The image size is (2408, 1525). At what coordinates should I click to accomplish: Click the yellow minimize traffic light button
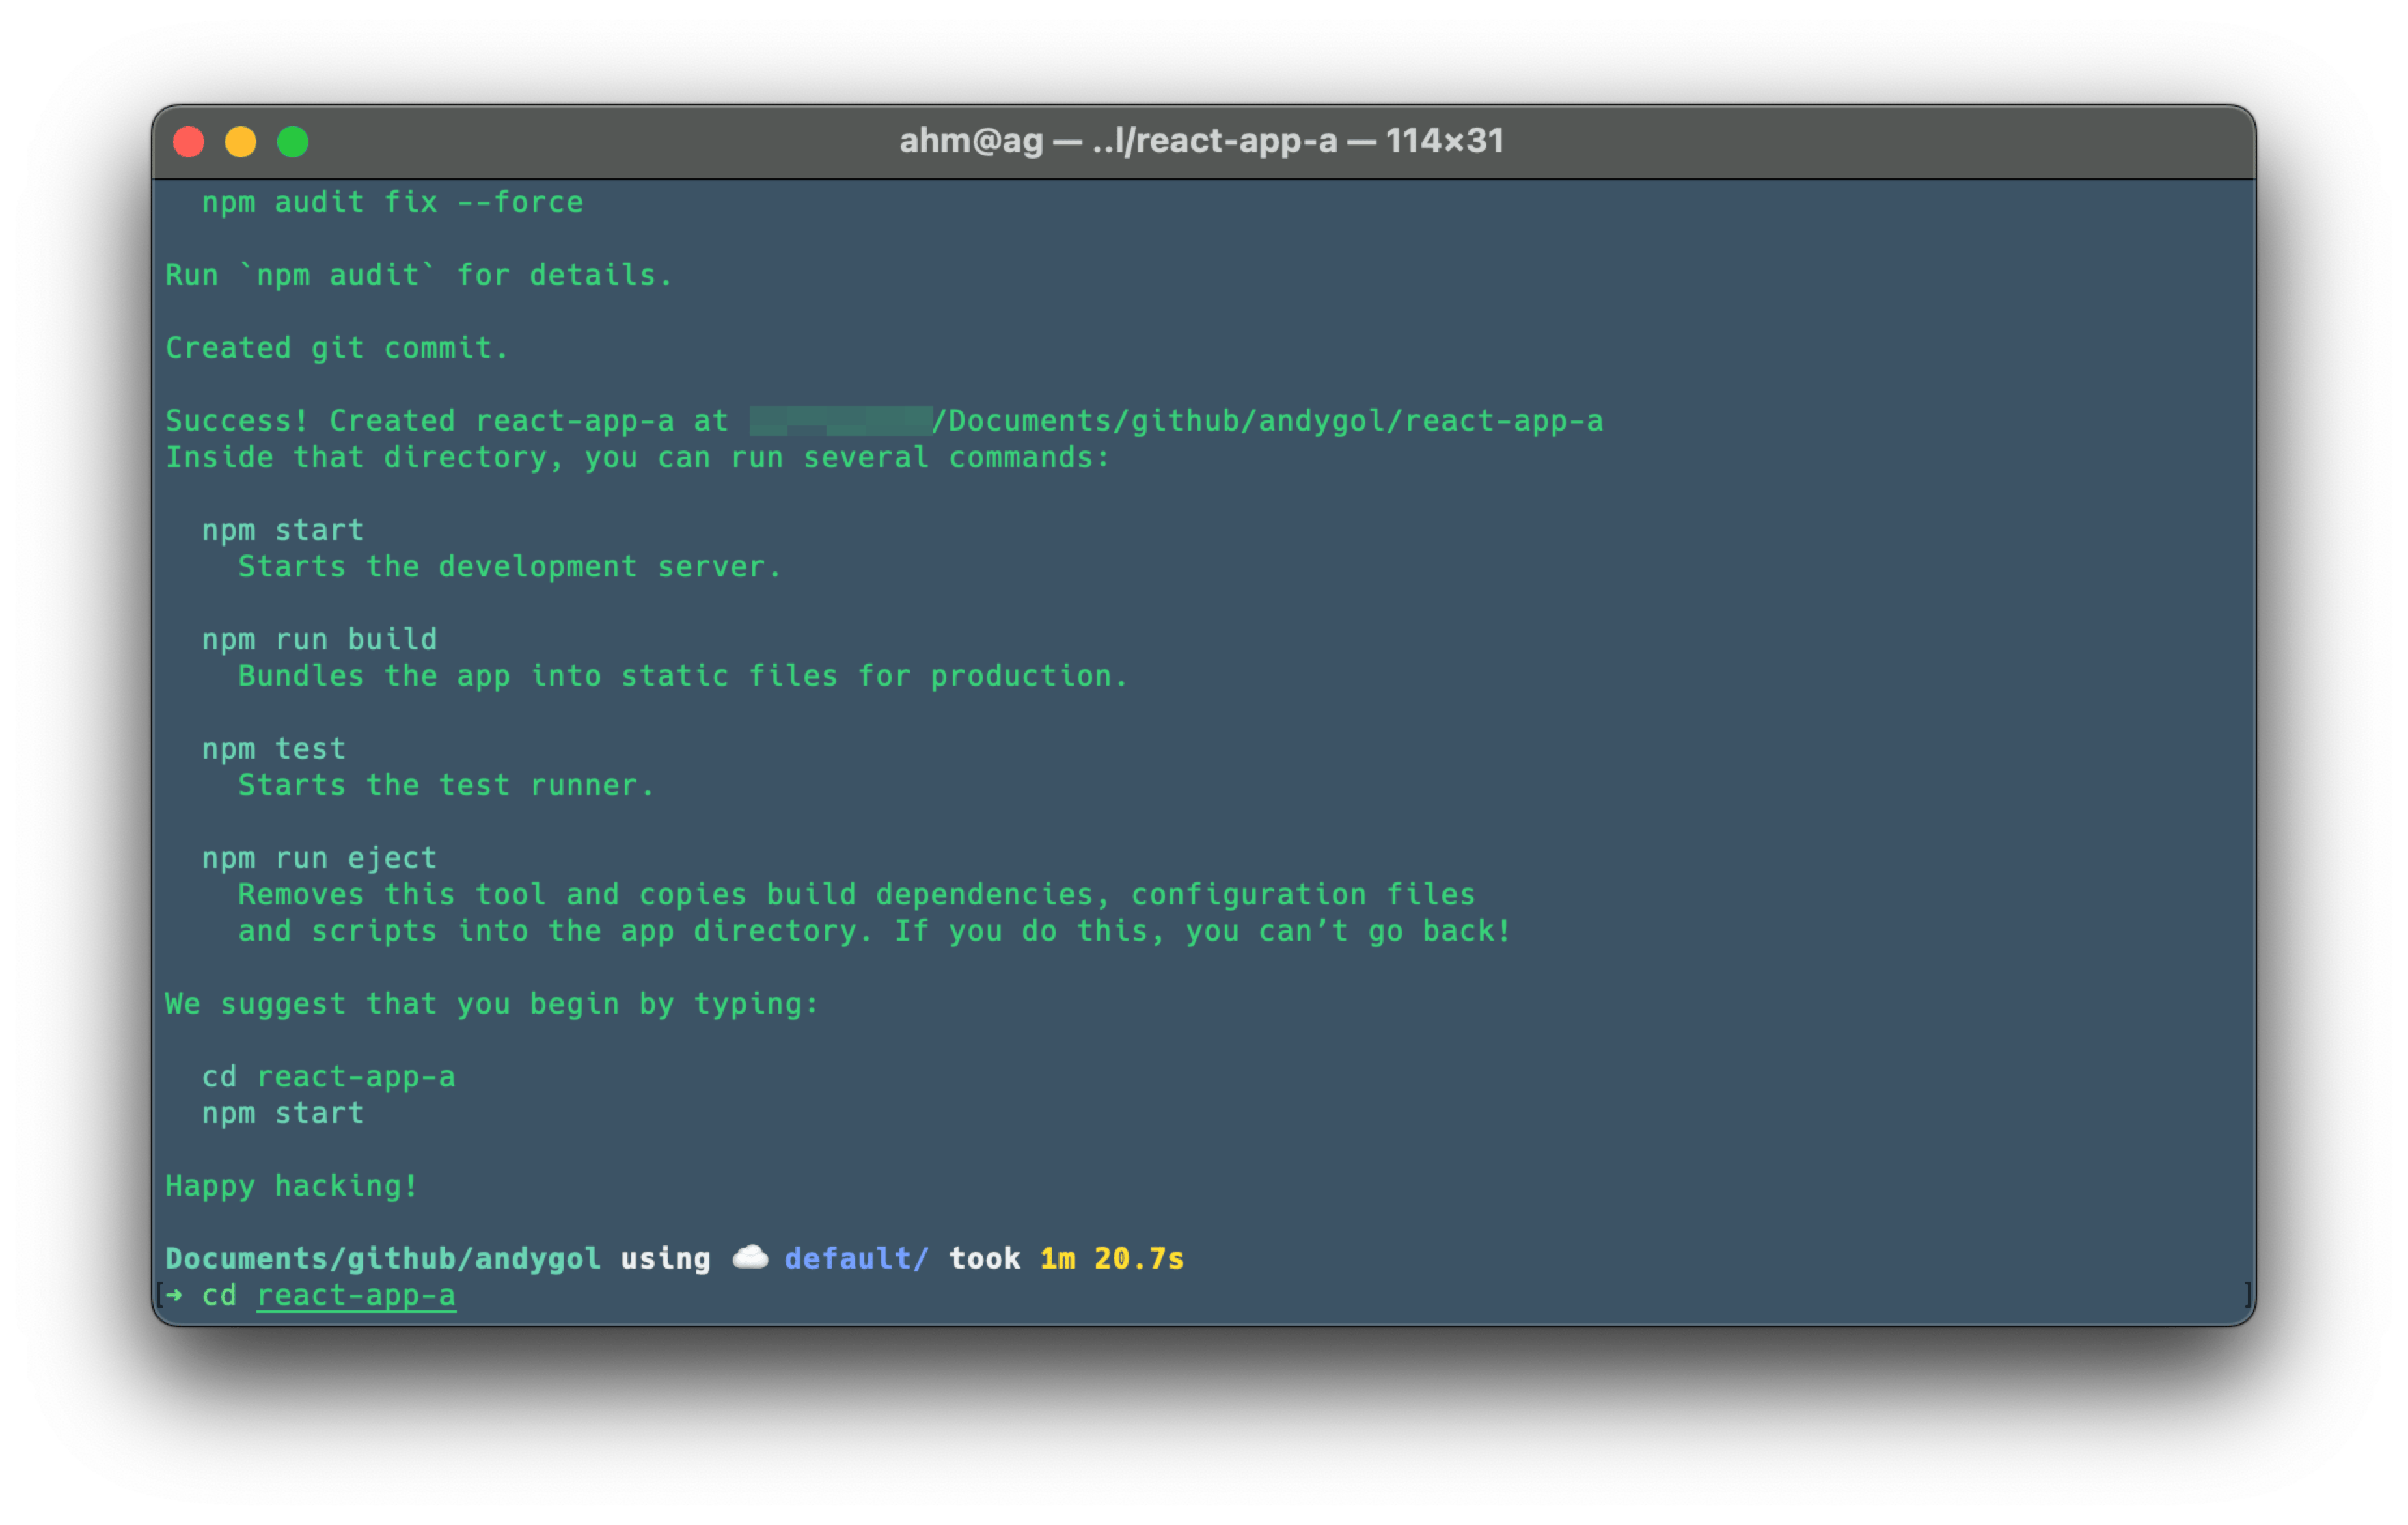pyautogui.click(x=240, y=142)
